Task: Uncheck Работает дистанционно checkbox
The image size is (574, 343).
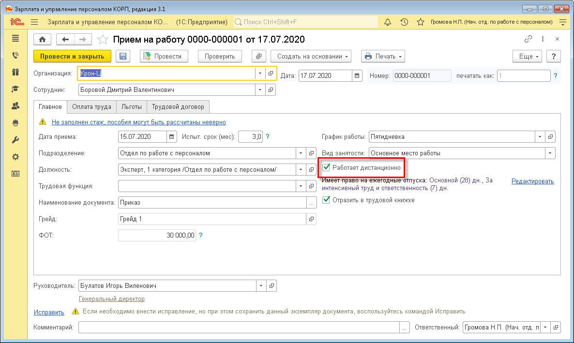Action: (327, 167)
